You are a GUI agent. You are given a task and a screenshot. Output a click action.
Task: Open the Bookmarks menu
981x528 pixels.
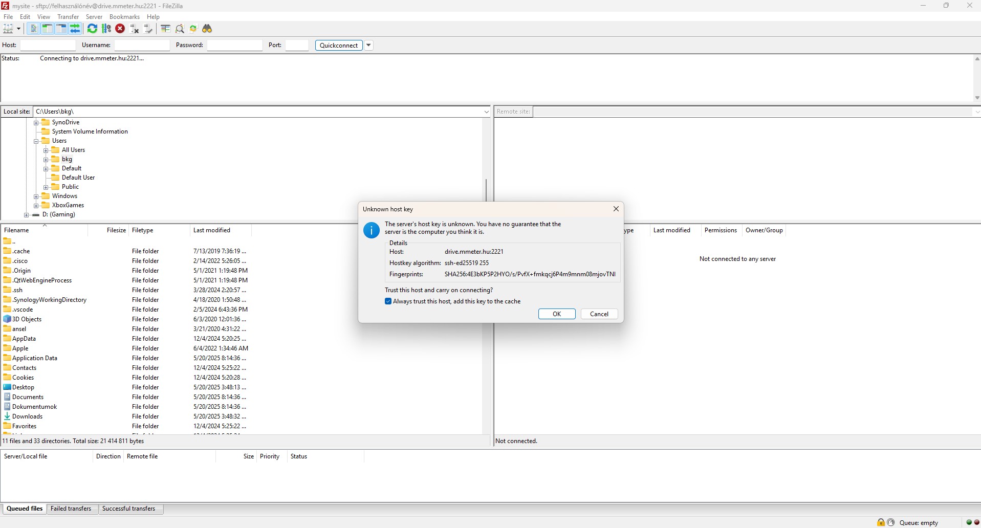pyautogui.click(x=124, y=17)
